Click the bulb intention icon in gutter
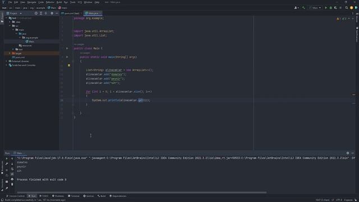This screenshot has width=359, height=202. pyautogui.click(x=69, y=66)
